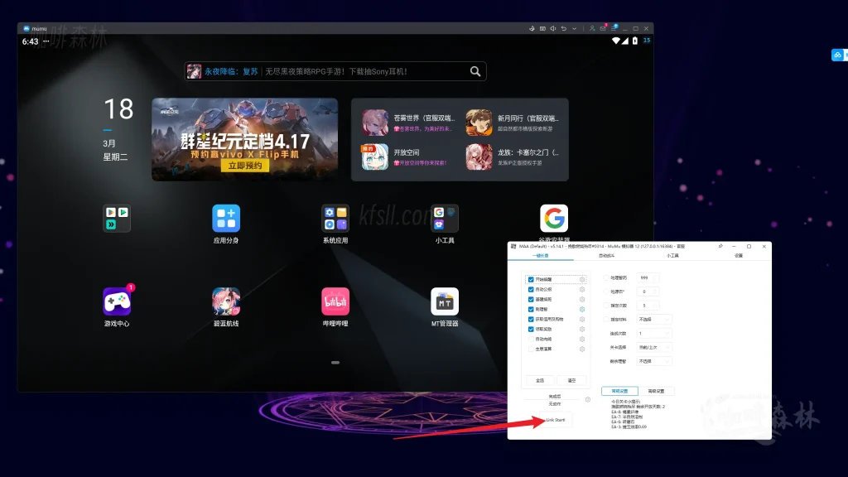Switch to the 设置 settings tab in MAA

(x=739, y=256)
